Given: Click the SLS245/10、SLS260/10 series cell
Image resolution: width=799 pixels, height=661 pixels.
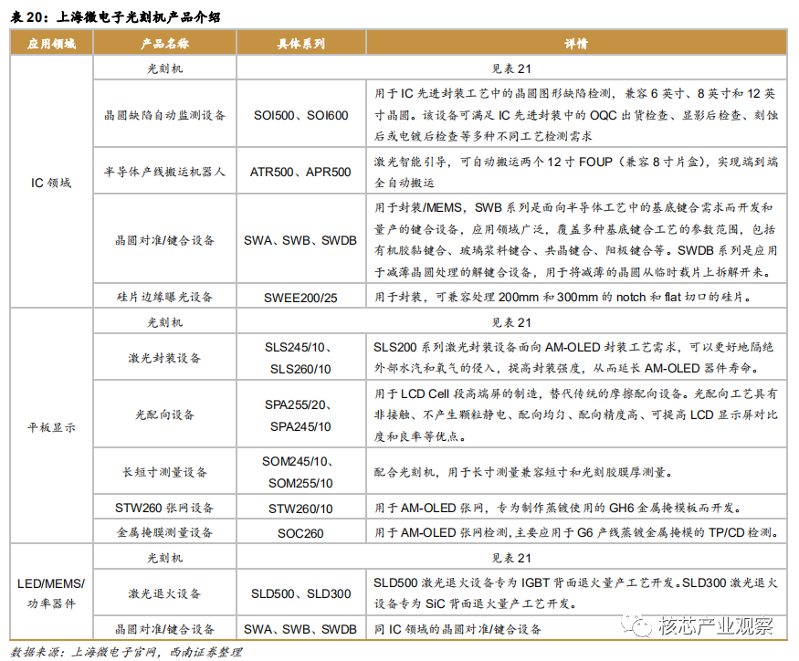Looking at the screenshot, I should 300,358.
